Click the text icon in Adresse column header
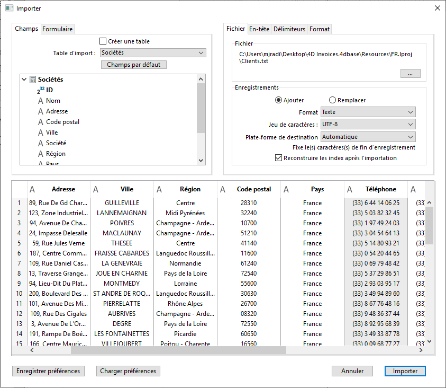The height and width of the screenshot is (388, 446). click(32, 189)
